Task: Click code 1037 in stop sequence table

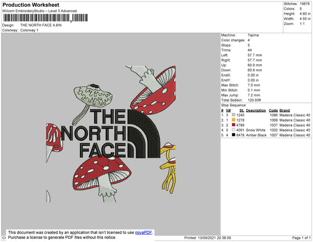Action: coord(274,125)
